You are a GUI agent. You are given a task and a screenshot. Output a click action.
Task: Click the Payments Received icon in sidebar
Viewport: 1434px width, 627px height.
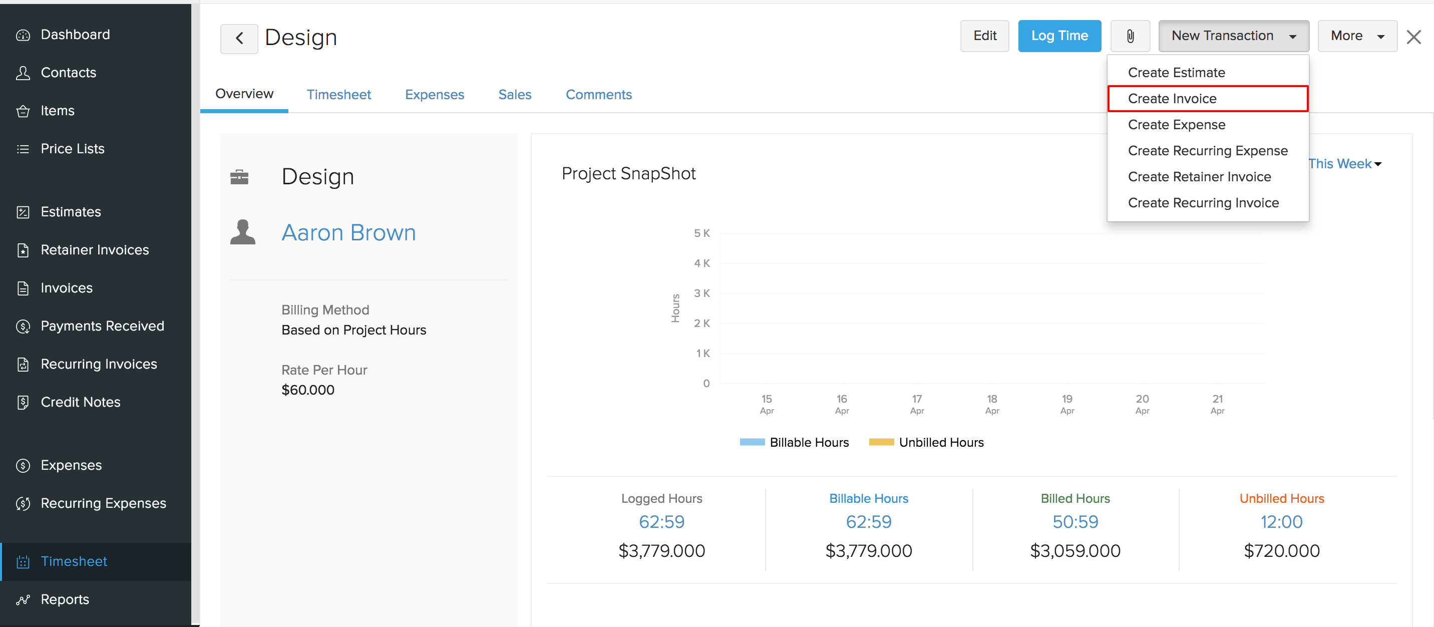(x=25, y=326)
